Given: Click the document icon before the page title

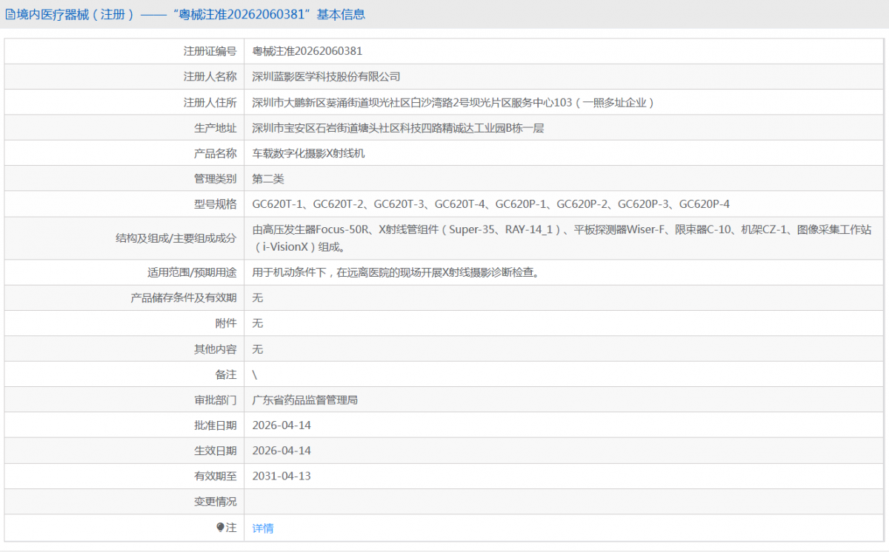Looking at the screenshot, I should pos(10,14).
